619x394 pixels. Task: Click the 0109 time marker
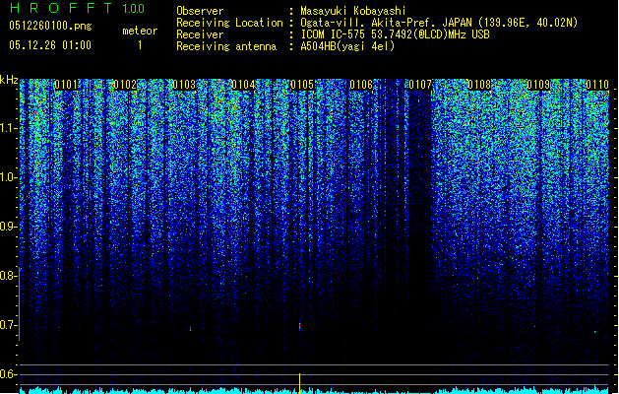(538, 85)
